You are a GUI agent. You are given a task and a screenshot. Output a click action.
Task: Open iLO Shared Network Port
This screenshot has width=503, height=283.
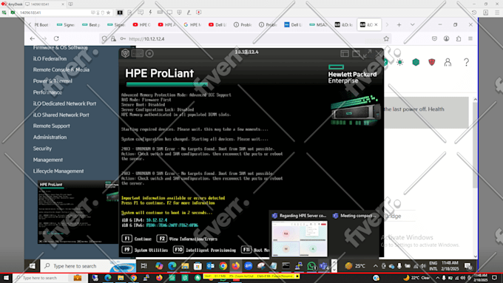click(x=61, y=115)
